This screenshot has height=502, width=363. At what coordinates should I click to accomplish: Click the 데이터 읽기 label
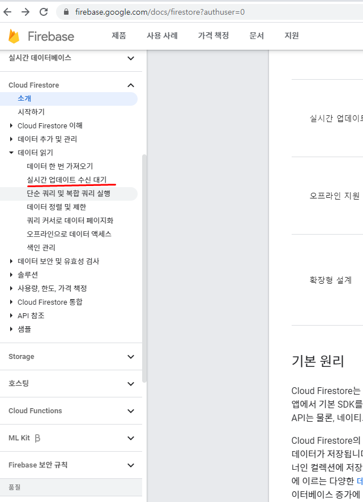(35, 153)
